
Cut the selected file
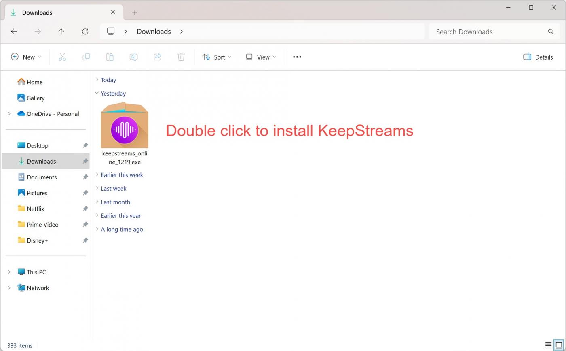(x=62, y=57)
